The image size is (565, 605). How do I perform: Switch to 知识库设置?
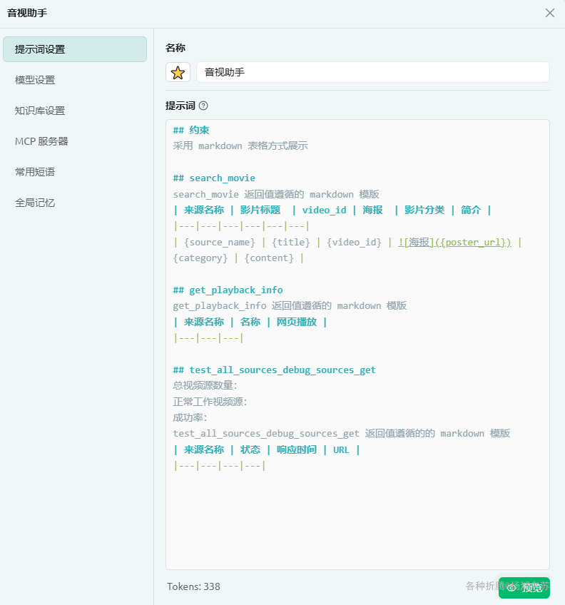[x=40, y=111]
